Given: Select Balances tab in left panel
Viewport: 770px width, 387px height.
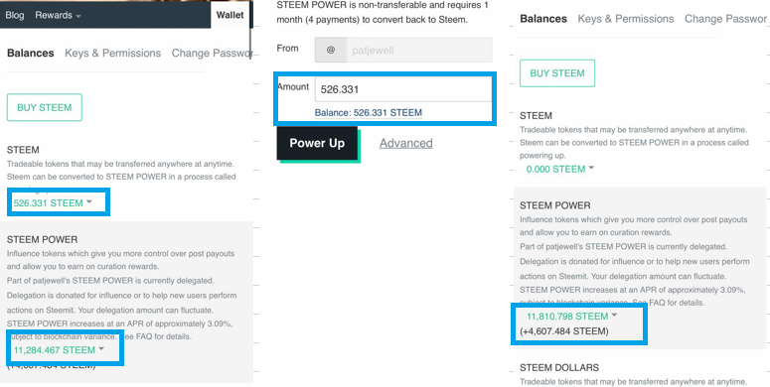Looking at the screenshot, I should click(31, 53).
